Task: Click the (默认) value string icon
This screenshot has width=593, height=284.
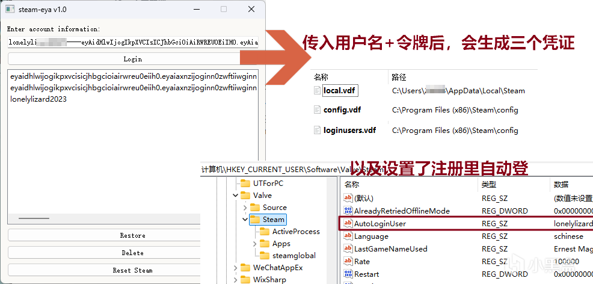Action: (x=348, y=198)
